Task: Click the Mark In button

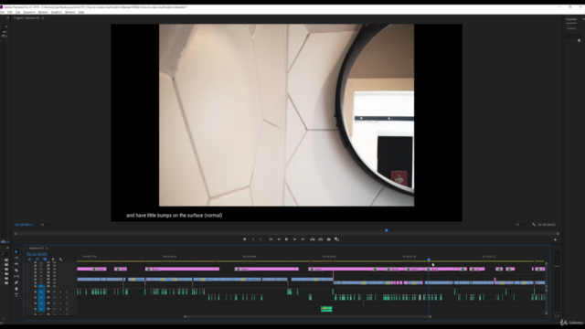Action: [x=253, y=239]
